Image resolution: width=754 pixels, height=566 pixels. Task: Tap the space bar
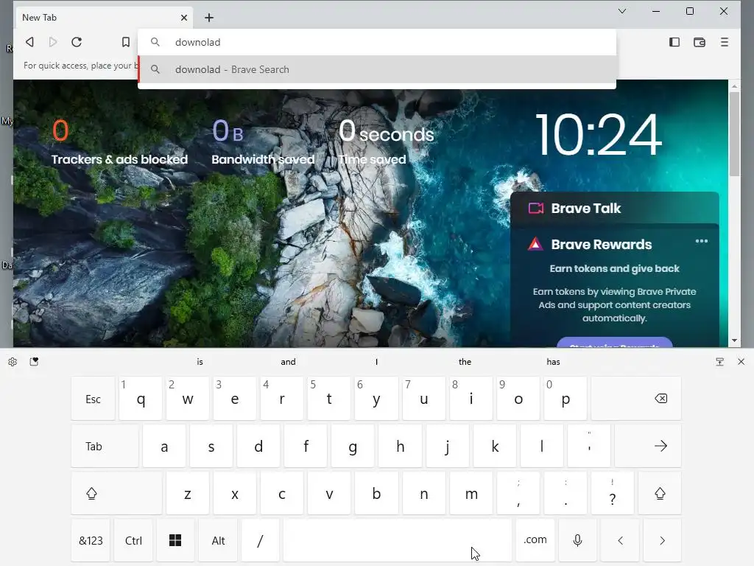398,540
